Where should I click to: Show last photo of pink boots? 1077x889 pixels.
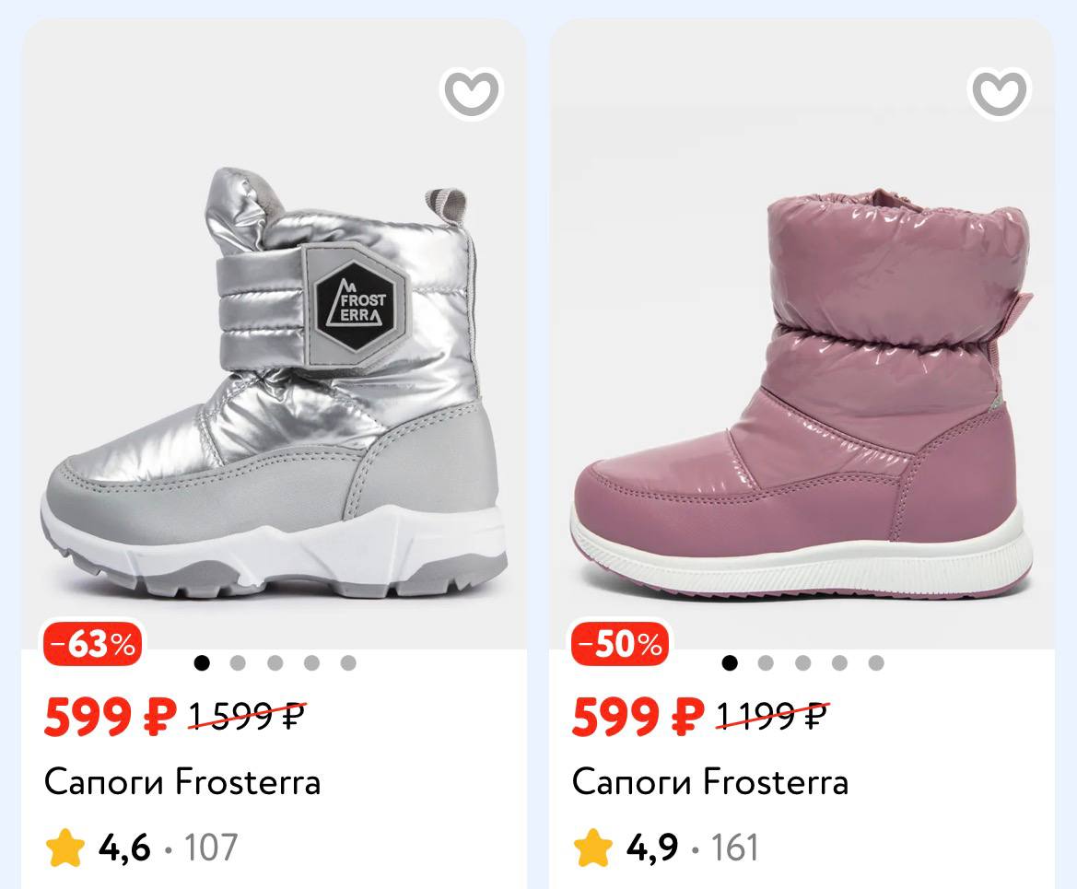(x=875, y=662)
